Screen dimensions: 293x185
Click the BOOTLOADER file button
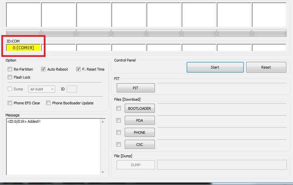point(139,108)
